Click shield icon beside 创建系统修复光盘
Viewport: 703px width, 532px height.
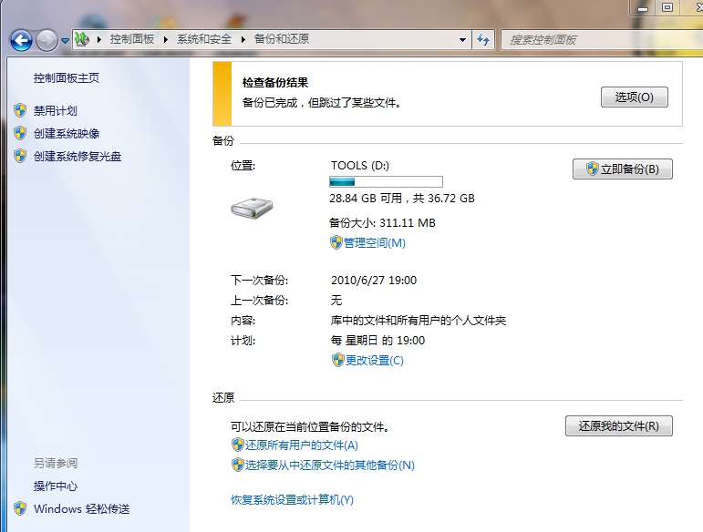point(20,156)
